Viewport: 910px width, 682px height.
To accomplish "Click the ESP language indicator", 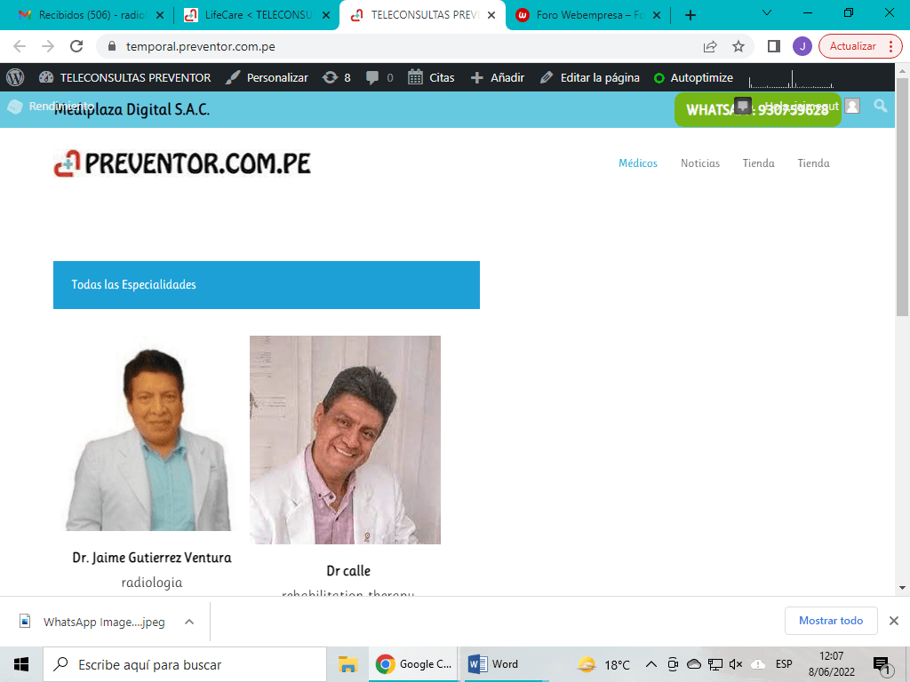I will [784, 664].
